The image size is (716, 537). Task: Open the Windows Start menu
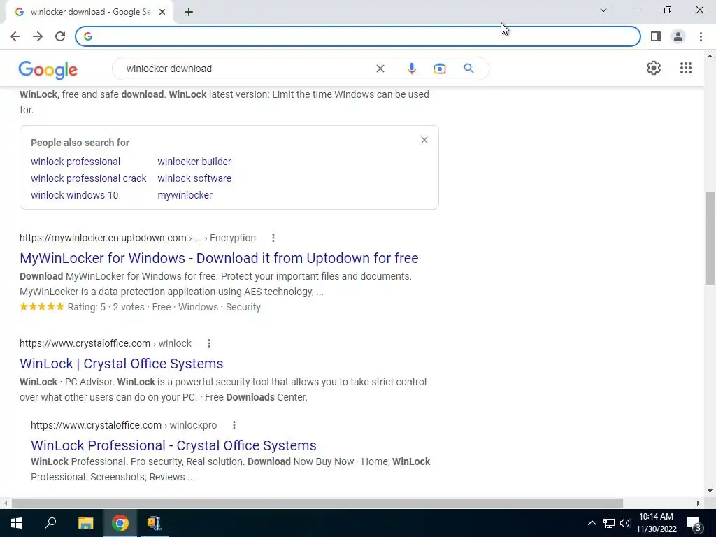[17, 523]
